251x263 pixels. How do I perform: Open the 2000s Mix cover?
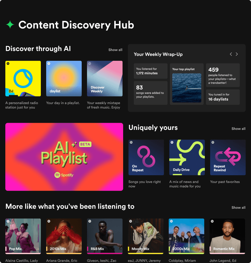click(186, 236)
